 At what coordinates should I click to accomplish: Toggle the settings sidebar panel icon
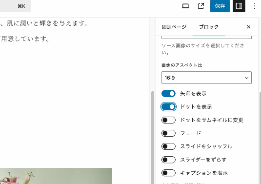tap(239, 6)
